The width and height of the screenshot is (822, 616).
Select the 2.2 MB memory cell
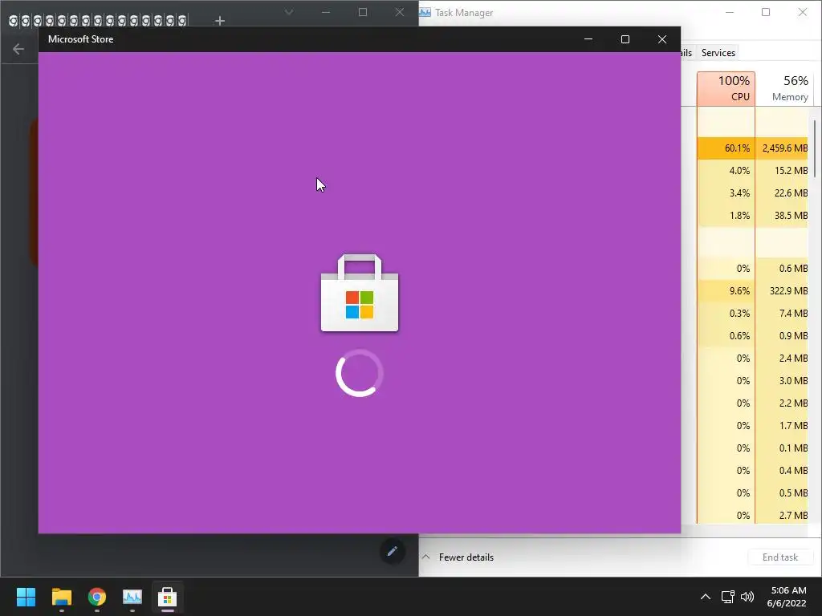tap(782, 403)
